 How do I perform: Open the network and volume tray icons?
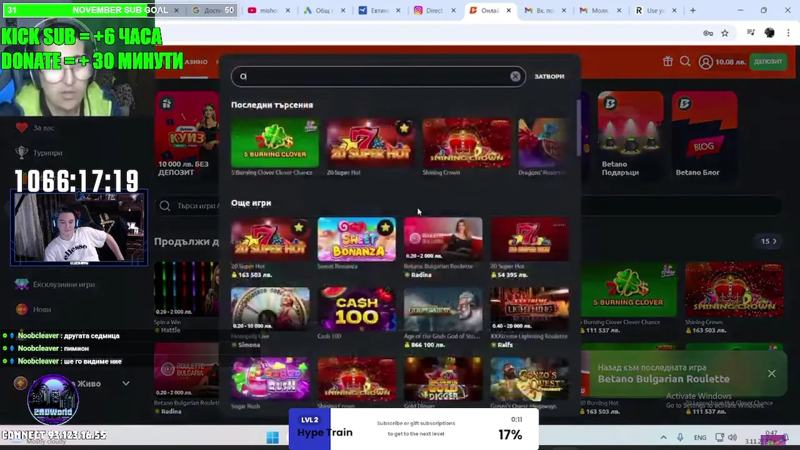coord(726,437)
